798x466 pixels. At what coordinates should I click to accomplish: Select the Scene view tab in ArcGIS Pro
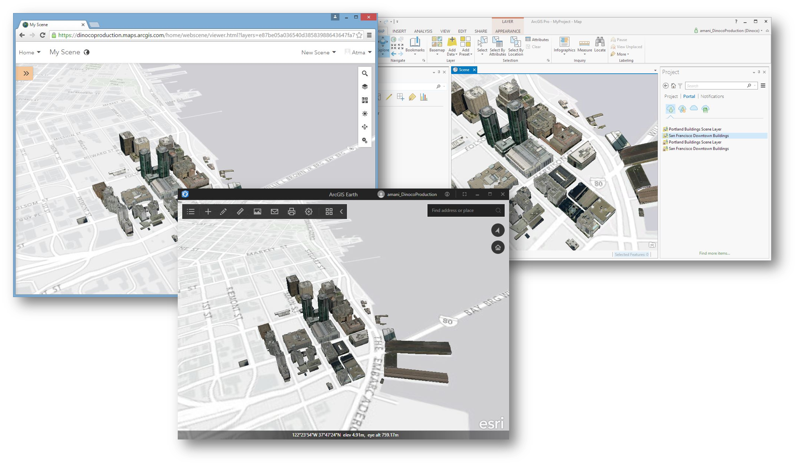pos(464,70)
